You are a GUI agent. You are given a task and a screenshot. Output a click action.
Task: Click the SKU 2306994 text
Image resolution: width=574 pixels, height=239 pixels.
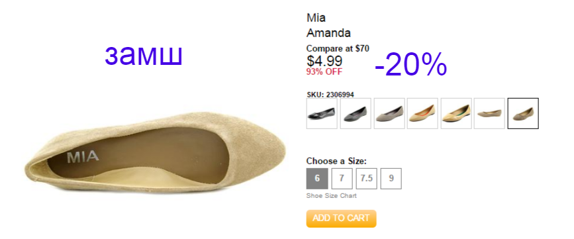[330, 95]
